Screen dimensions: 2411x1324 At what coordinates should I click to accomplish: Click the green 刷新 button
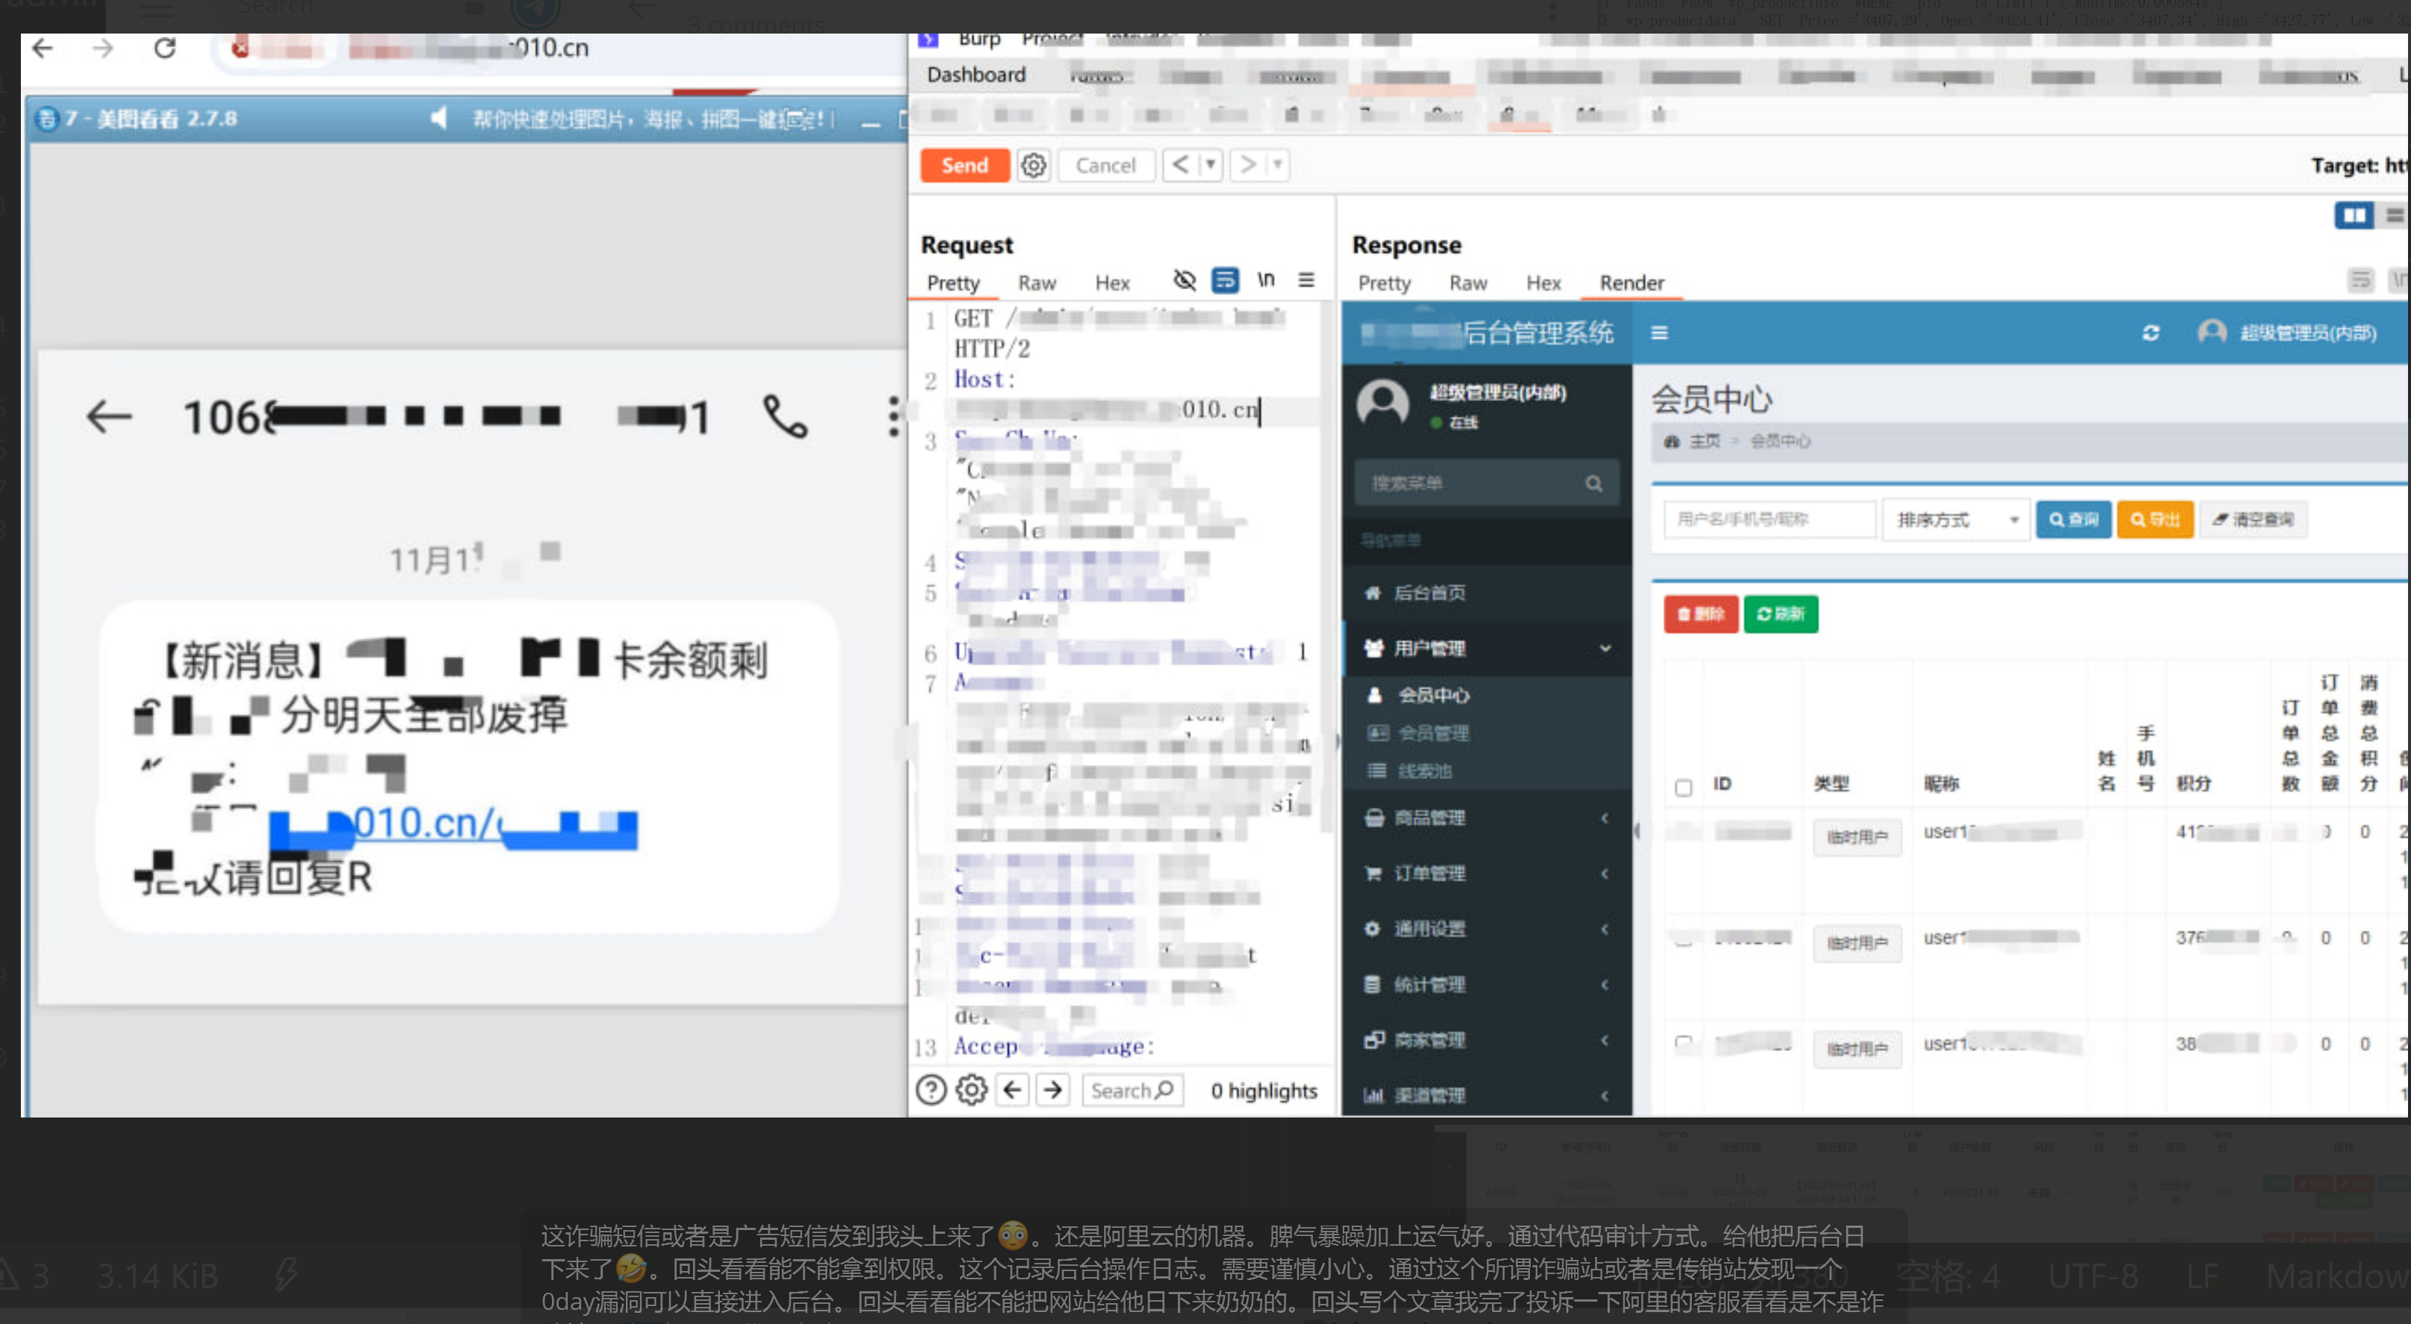pos(1780,614)
